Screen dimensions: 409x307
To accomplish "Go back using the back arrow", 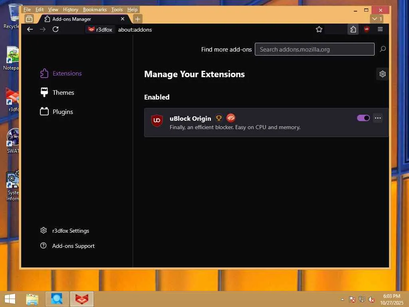I will (30, 29).
